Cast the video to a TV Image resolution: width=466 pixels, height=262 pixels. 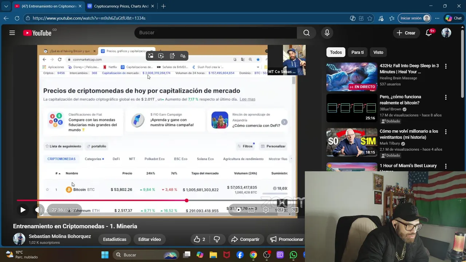[x=295, y=210]
